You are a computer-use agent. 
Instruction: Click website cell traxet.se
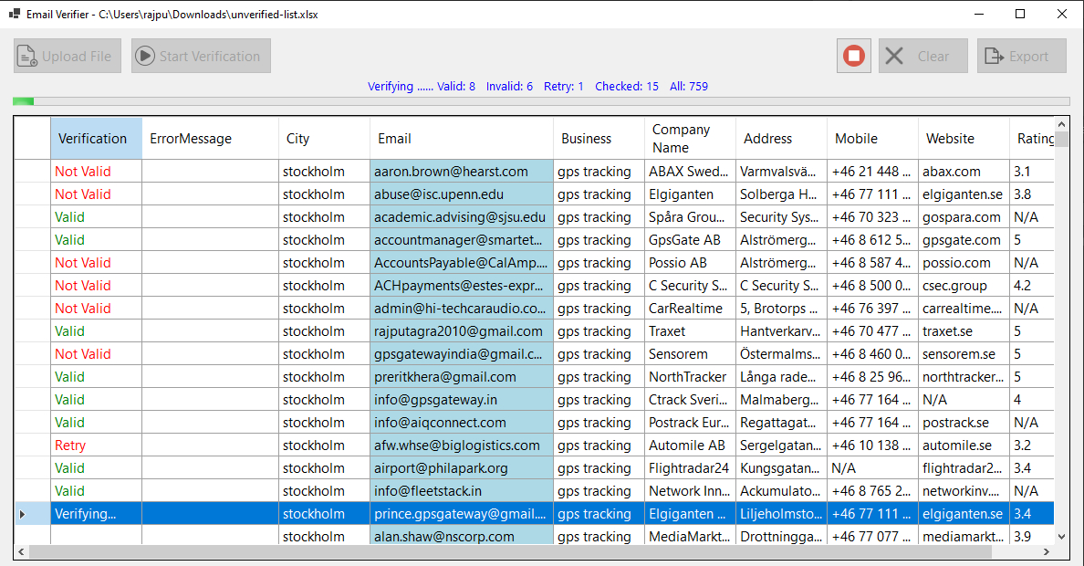pos(964,331)
